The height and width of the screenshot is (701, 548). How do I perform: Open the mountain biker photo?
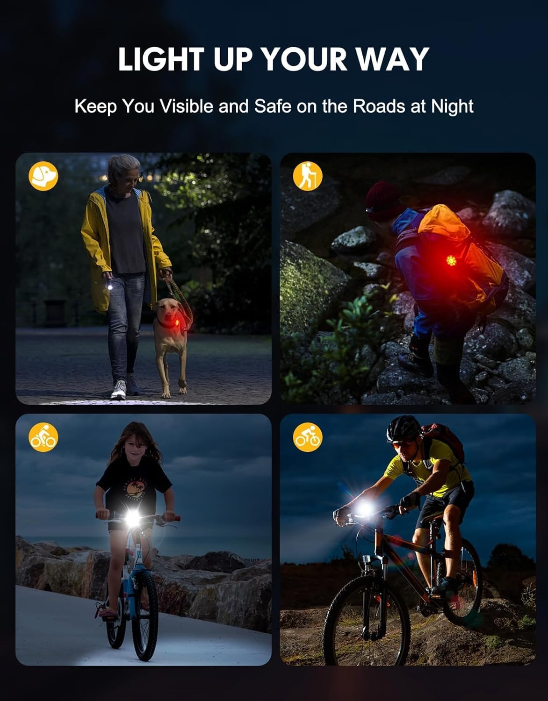(408, 540)
